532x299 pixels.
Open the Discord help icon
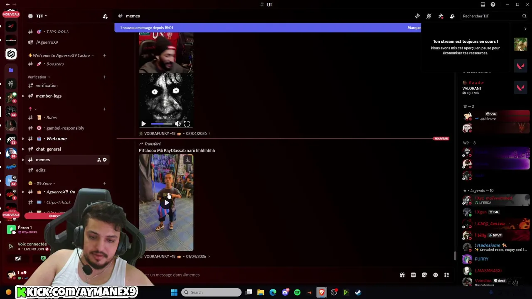(493, 5)
